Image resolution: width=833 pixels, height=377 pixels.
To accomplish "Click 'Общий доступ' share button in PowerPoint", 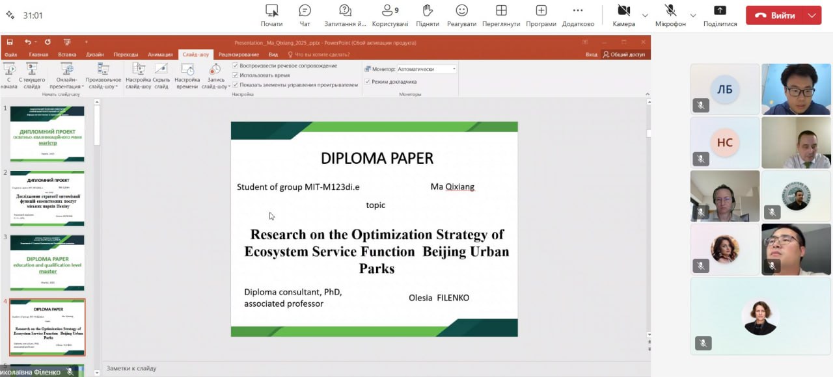I will [624, 55].
